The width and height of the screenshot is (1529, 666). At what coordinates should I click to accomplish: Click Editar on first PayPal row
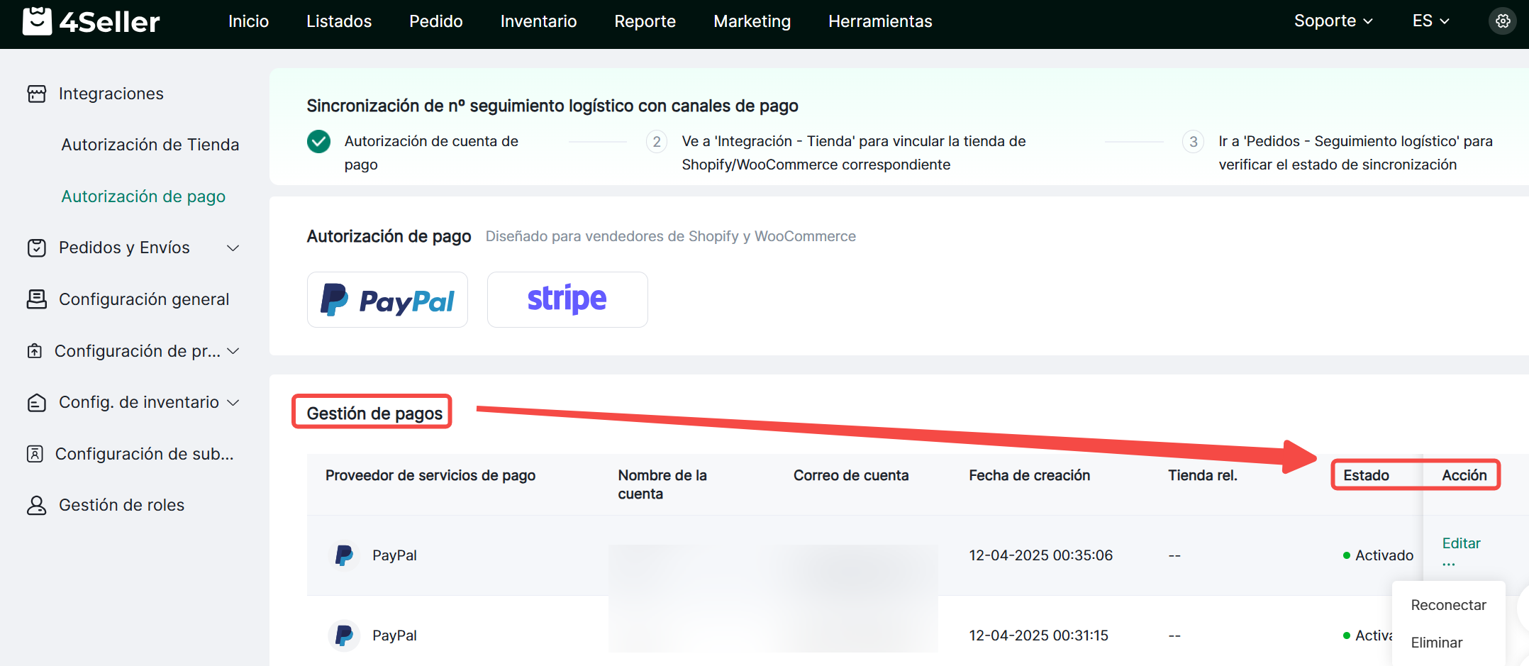click(1461, 543)
